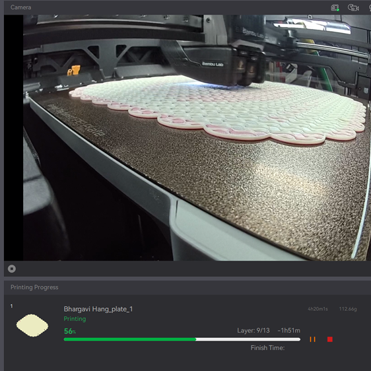Image resolution: width=371 pixels, height=371 pixels.
Task: Open the SD card storage status icon
Action: [x=335, y=7]
